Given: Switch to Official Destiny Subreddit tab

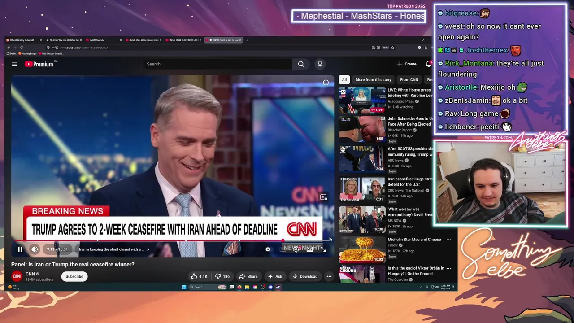Looking at the screenshot, I should click(x=24, y=40).
